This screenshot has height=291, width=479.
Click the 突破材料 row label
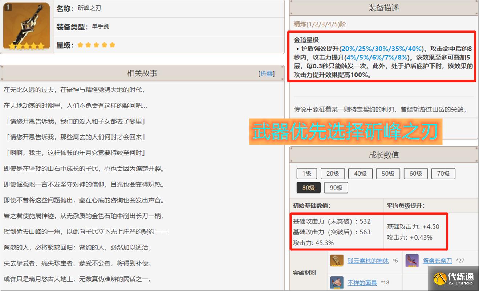click(304, 273)
